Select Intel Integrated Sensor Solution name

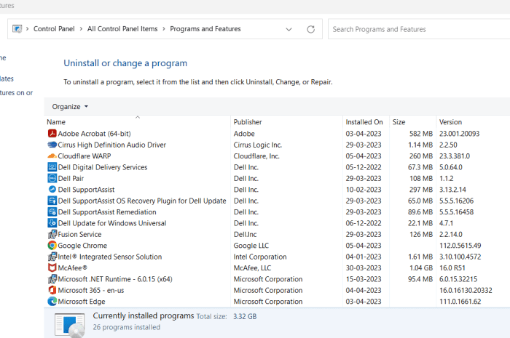click(109, 257)
